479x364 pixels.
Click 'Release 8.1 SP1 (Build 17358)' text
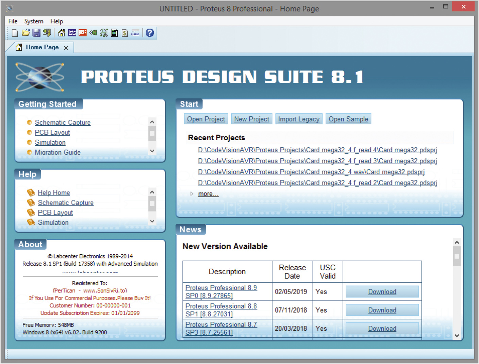(x=59, y=264)
